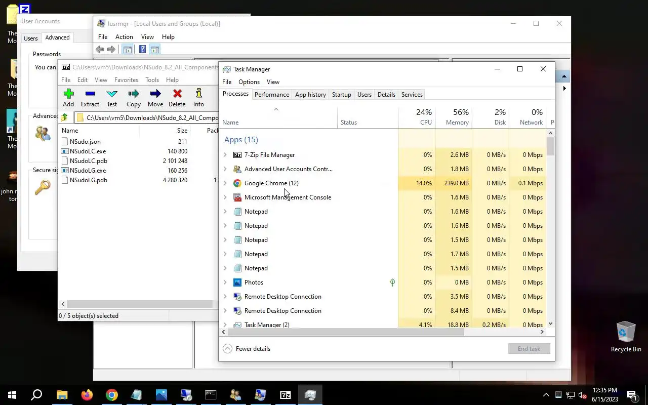Click the up-folder icon in 7-Zip address bar
648x405 pixels.
(x=64, y=118)
